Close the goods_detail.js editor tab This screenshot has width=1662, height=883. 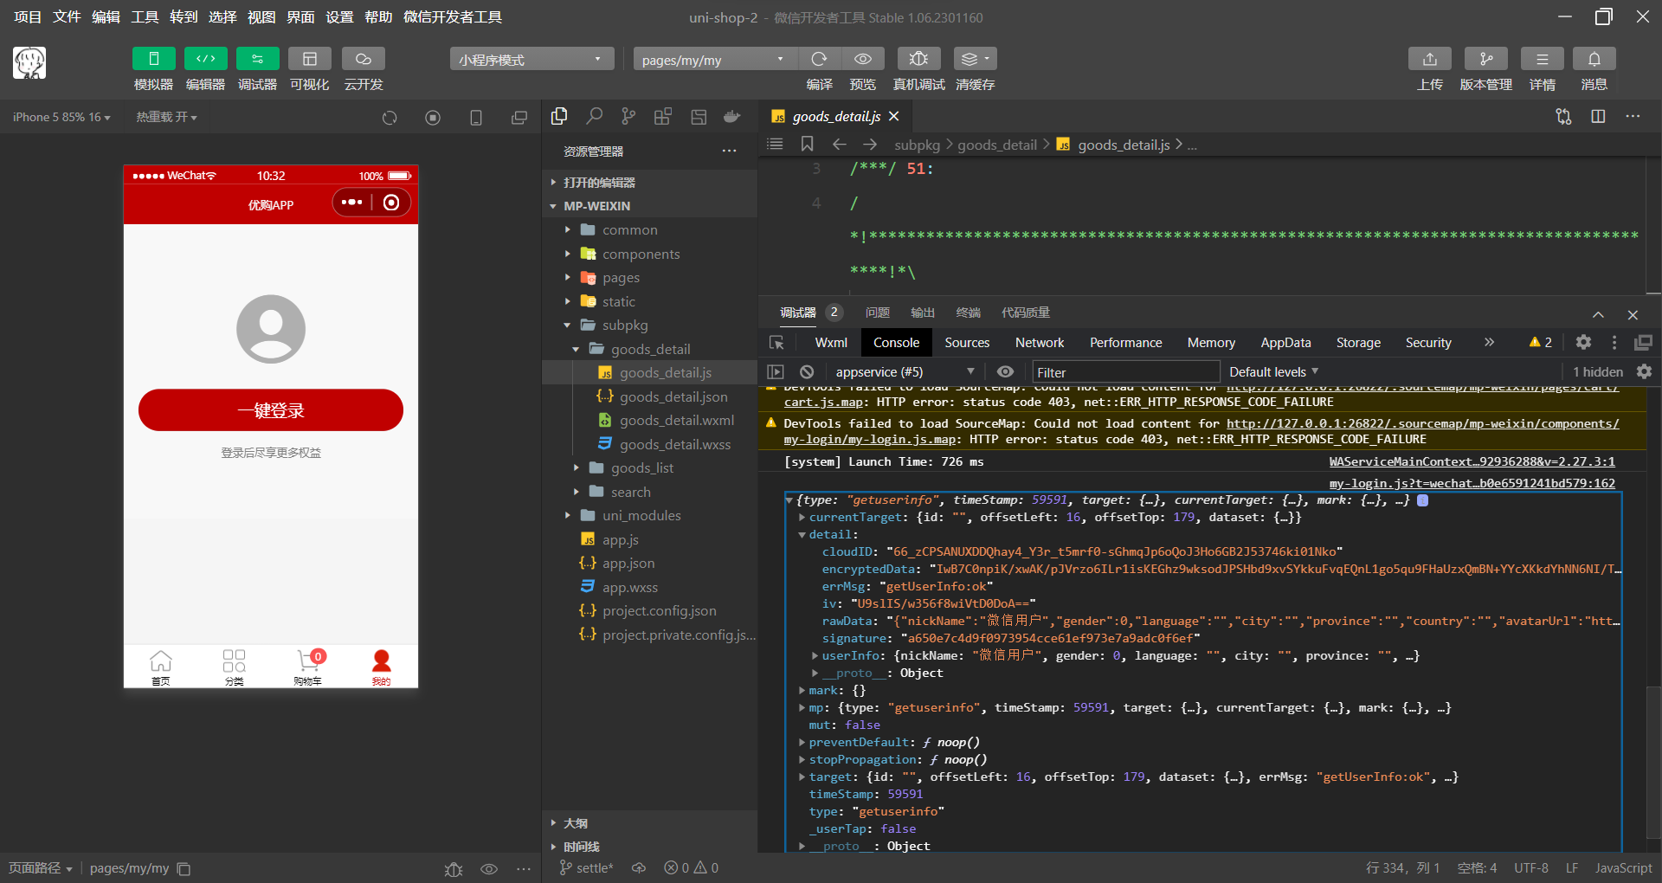[x=894, y=116]
